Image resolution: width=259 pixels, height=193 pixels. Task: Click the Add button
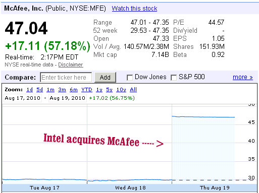[105, 78]
